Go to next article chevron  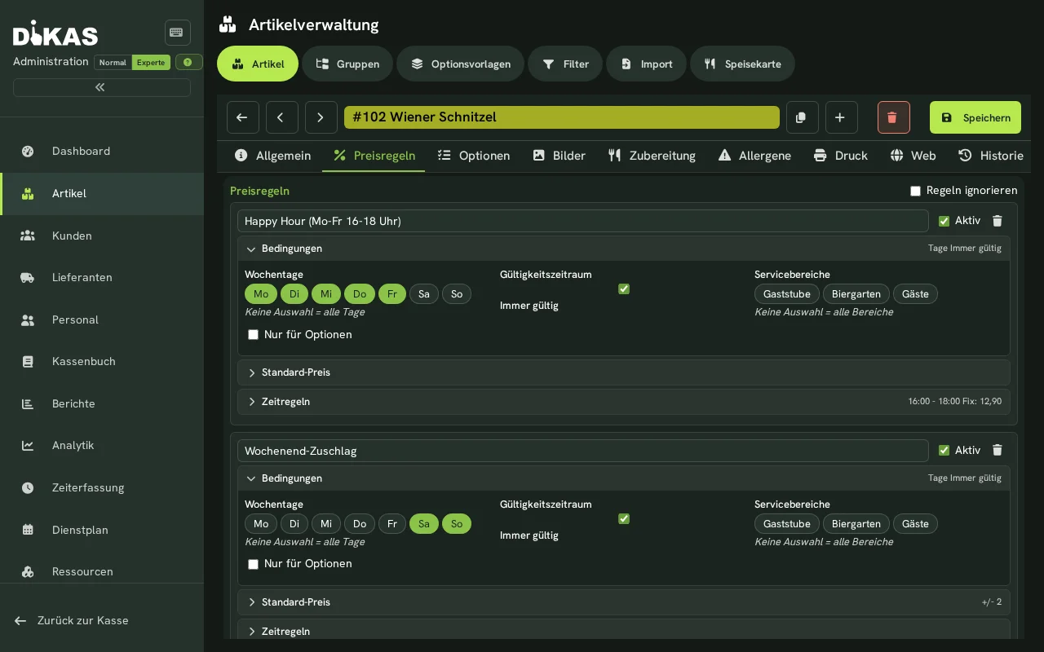(321, 117)
